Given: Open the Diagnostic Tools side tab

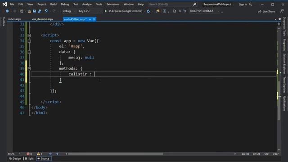Looking at the screenshot, I should tap(284, 27).
